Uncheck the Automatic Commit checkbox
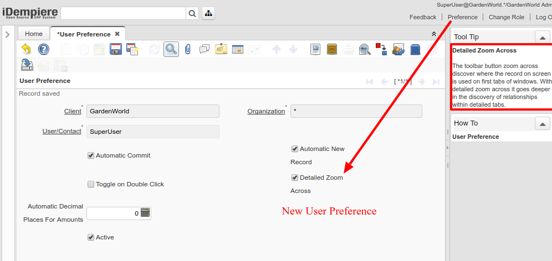The height and width of the screenshot is (261, 552). 91,155
